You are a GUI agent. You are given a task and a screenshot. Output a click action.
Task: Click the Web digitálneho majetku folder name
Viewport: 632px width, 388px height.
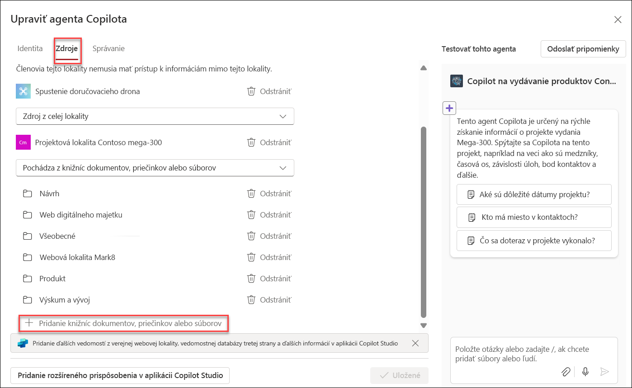81,215
